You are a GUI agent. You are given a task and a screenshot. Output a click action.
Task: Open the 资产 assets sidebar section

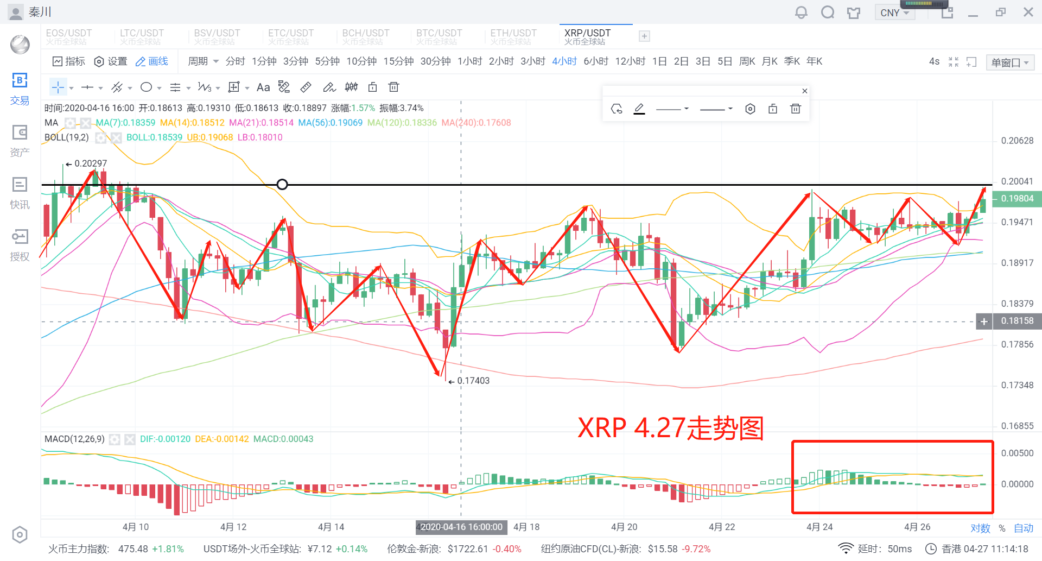[20, 141]
